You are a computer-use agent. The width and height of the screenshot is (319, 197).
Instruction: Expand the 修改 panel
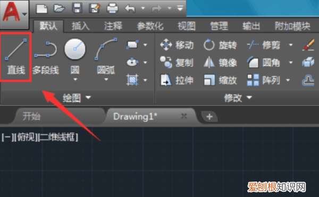238,98
